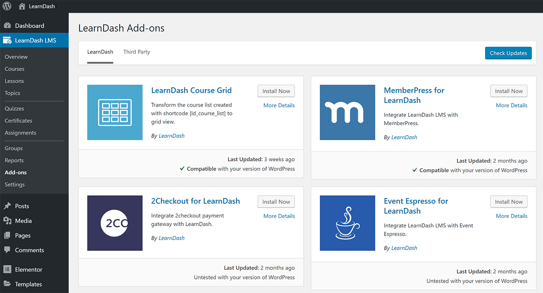Click the Pages icon in the sidebar
The image size is (543, 293).
(8, 235)
